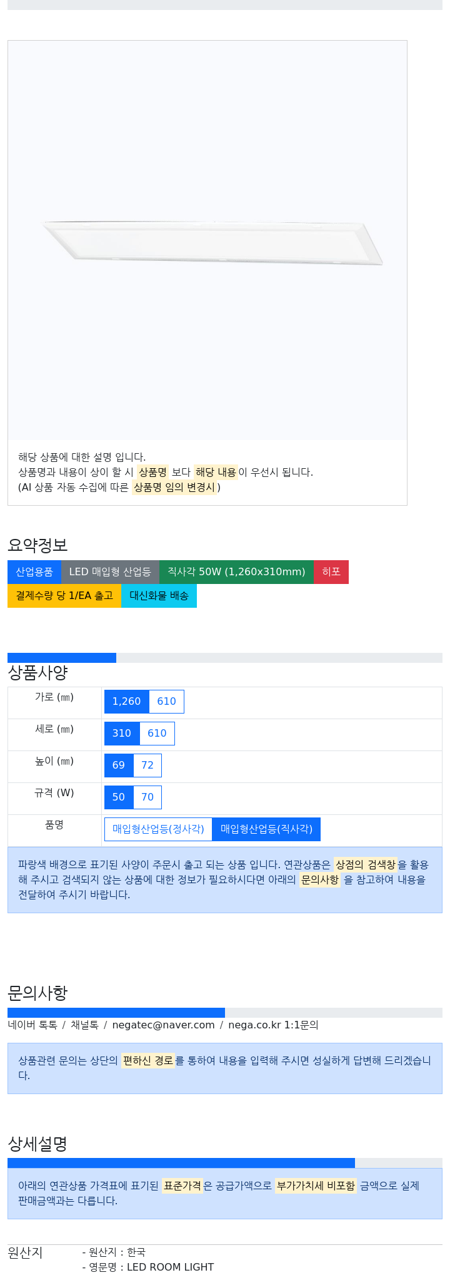Select the LED 매입형 산업등 tag
The height and width of the screenshot is (1275, 450).
click(x=110, y=572)
